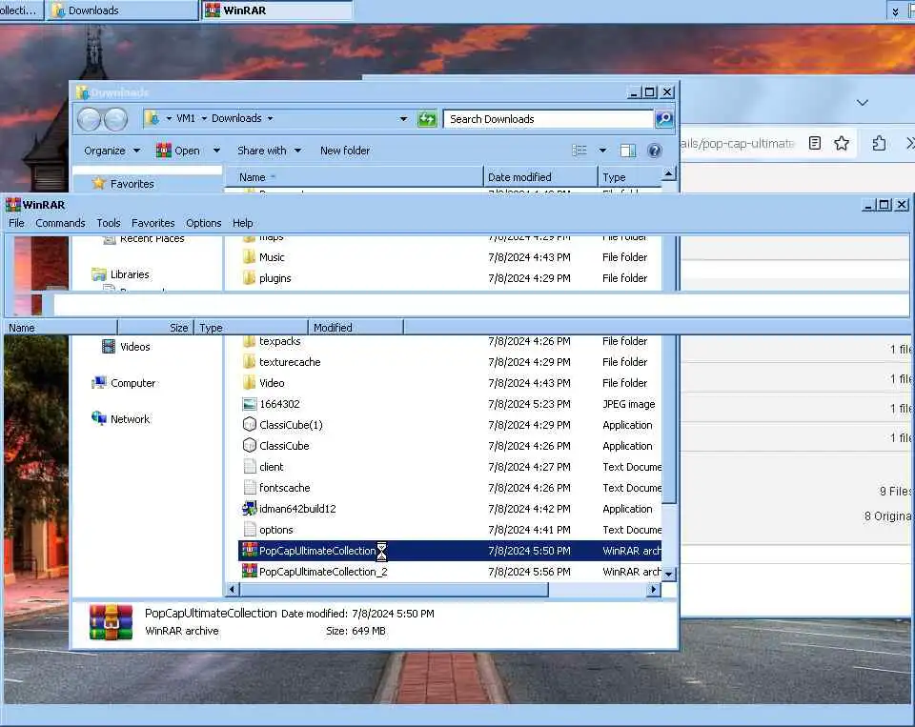This screenshot has height=727, width=915.
Task: Click the Back arrow in Downloads window
Action: point(90,120)
